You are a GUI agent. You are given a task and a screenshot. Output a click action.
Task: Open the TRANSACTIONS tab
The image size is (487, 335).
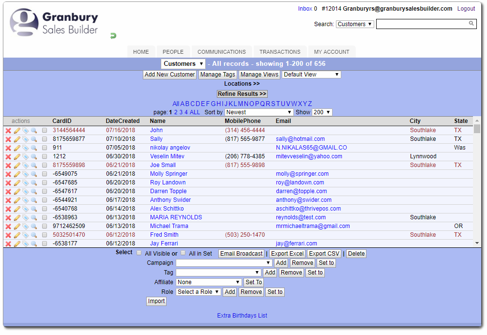280,52
